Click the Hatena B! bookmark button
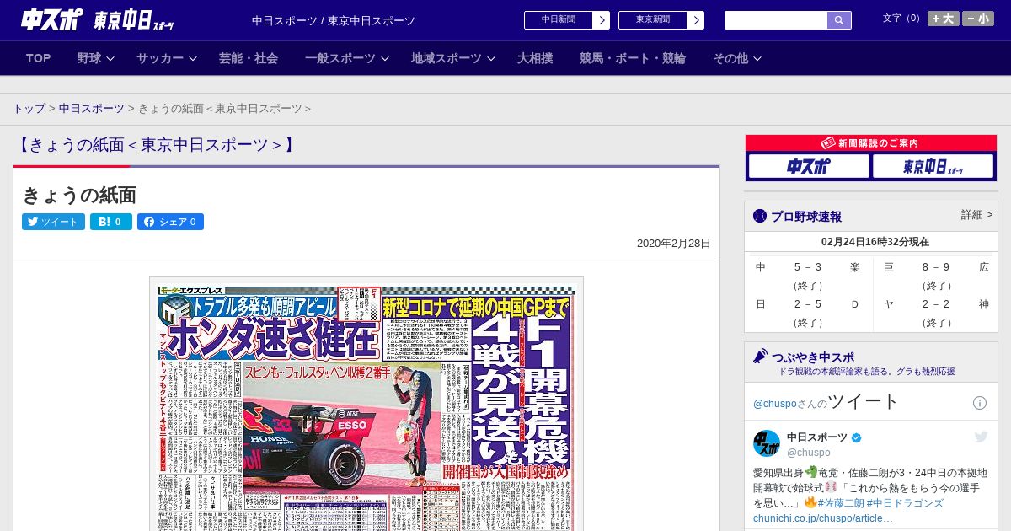 (111, 222)
